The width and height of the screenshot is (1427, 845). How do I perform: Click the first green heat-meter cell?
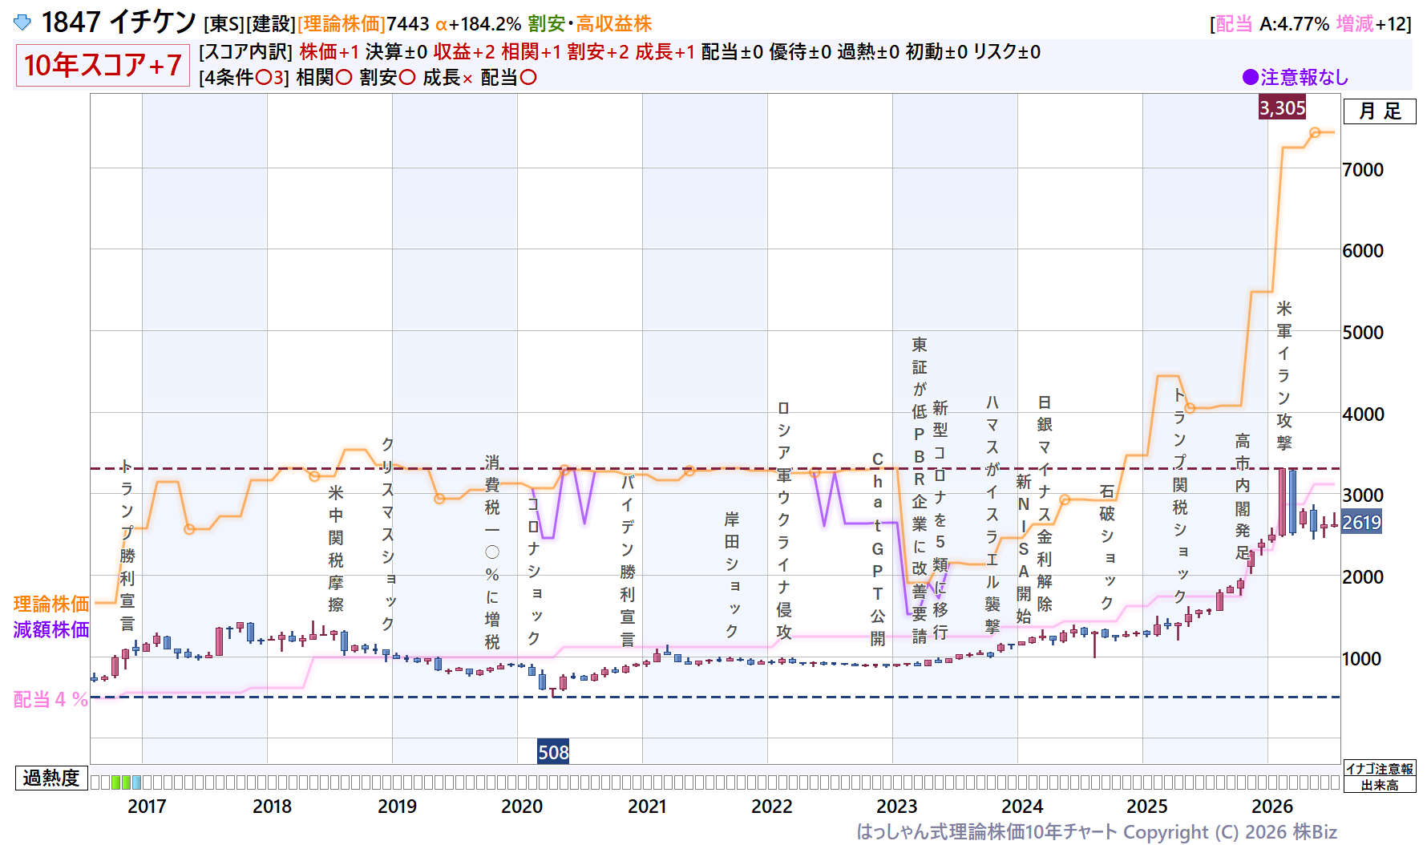pos(115,782)
